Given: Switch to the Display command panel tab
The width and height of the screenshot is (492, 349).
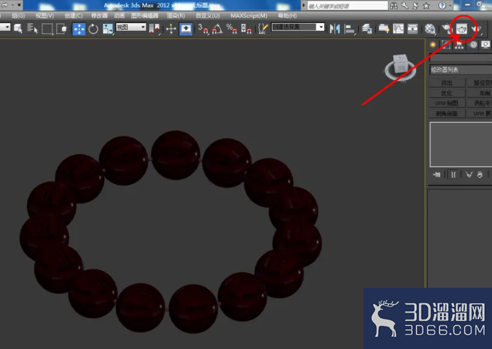Looking at the screenshot, I should pos(486,44).
